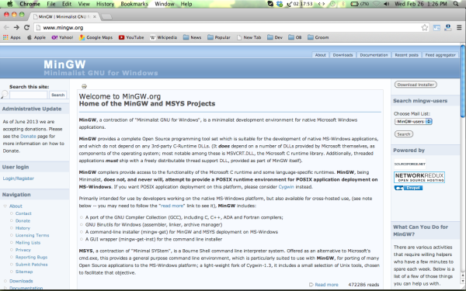Image resolution: width=466 pixels, height=291 pixels.
Task: Click the Search button under Choose Mail List
Action: (x=404, y=134)
